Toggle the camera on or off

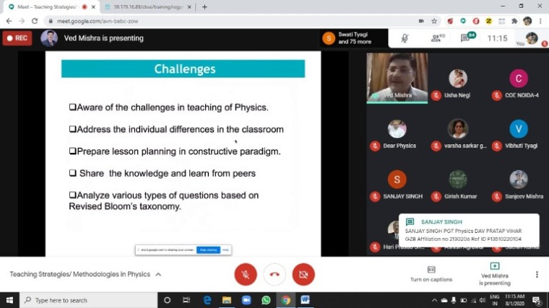[x=303, y=274]
